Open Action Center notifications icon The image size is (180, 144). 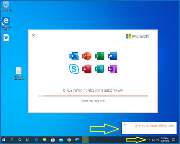(x=174, y=140)
